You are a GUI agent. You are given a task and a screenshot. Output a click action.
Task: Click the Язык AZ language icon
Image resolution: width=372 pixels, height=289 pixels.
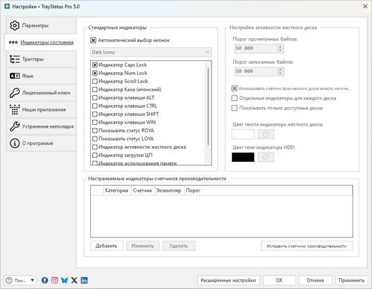coord(15,76)
